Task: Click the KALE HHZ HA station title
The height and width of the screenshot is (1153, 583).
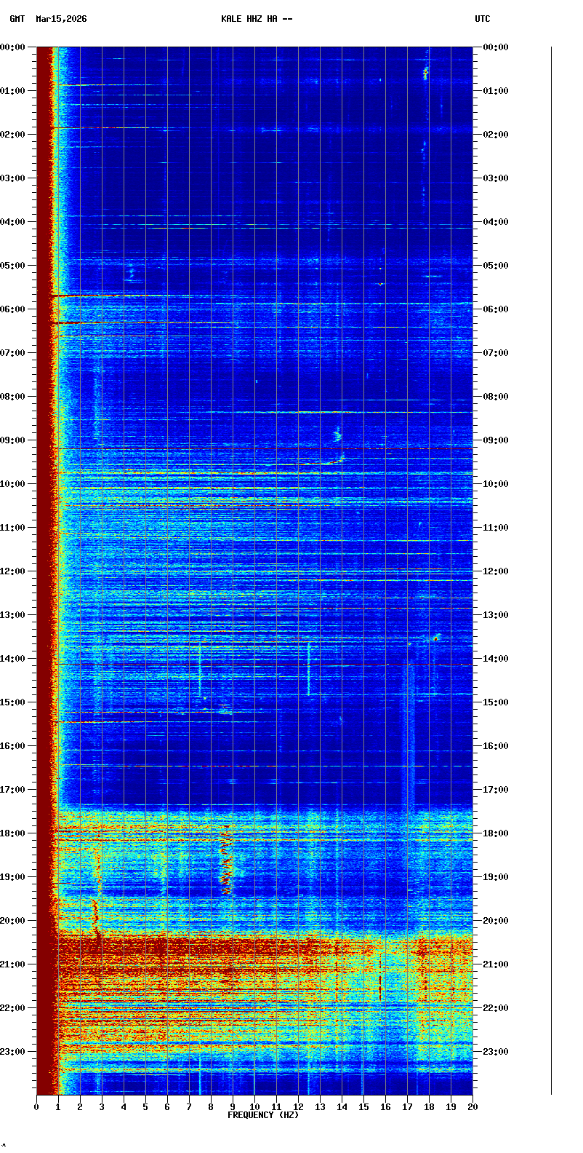Action: click(257, 19)
